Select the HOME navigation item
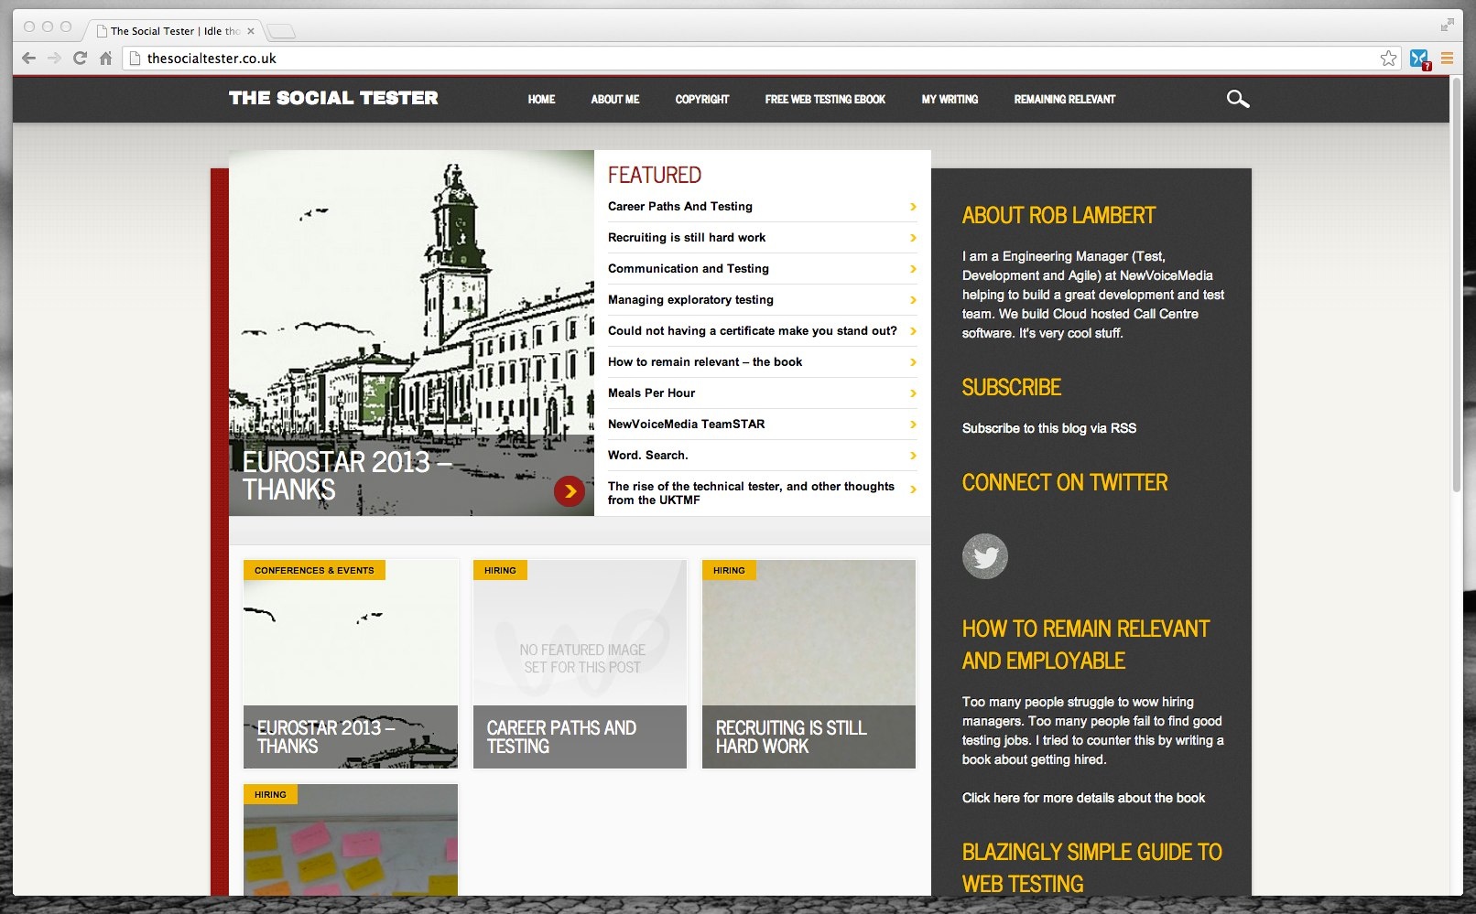Image resolution: width=1476 pixels, height=914 pixels. click(x=541, y=100)
